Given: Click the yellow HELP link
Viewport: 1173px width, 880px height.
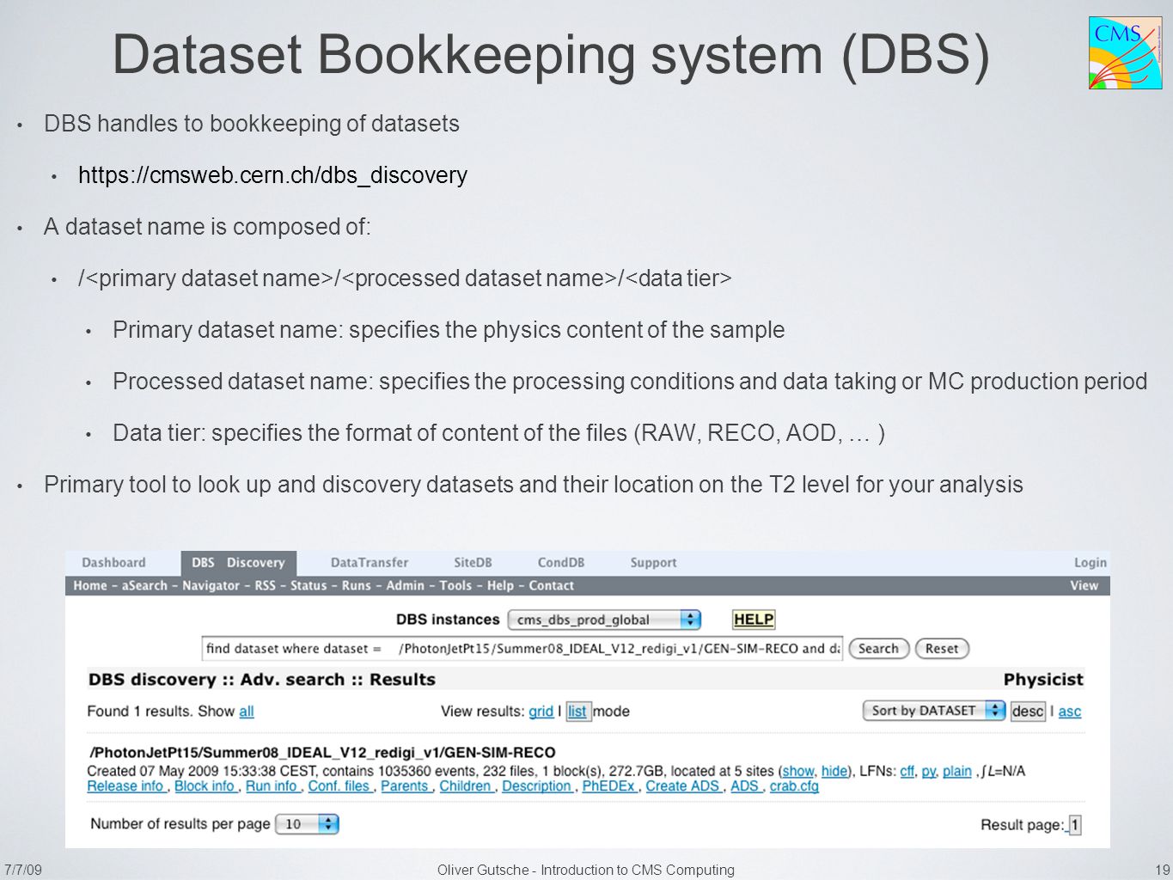Looking at the screenshot, I should pyautogui.click(x=754, y=620).
